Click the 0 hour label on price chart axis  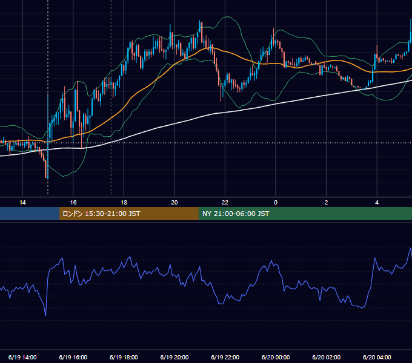tap(276, 203)
